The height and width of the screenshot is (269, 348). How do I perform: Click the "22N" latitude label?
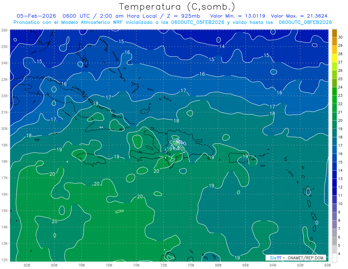[4, 96]
